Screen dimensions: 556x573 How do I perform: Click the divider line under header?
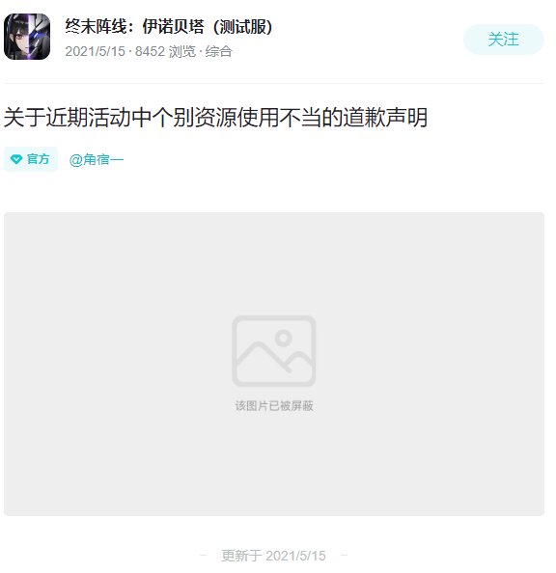click(x=274, y=83)
